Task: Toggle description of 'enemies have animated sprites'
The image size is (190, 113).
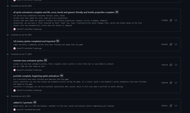Action: pos(45,60)
